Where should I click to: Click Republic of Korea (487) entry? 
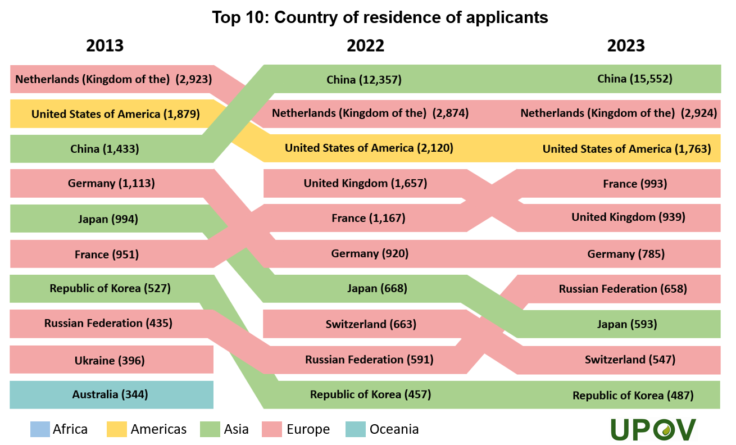pyautogui.click(x=633, y=396)
